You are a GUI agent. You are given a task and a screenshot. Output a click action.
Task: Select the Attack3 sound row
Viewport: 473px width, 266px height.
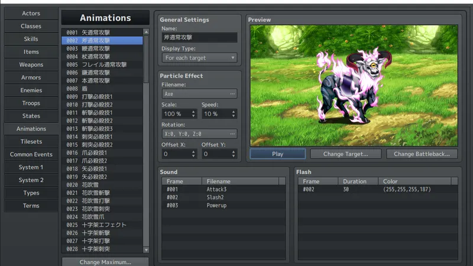(x=223, y=190)
